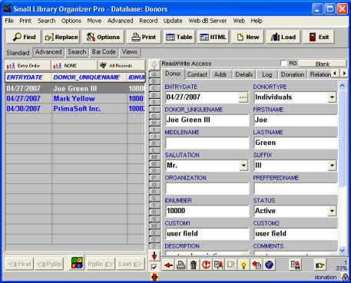Open the File menu

(x=9, y=21)
